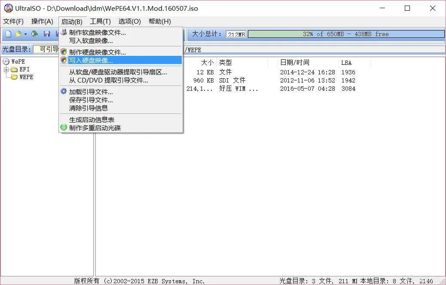Screen dimensions: 446x285
Task: Open the 选项(O) menu
Action: click(x=129, y=21)
